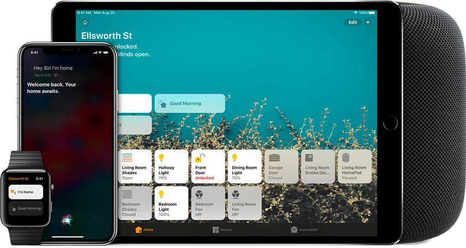Tap the battery icon in iPad status bar
466x248 pixels.
click(x=371, y=13)
